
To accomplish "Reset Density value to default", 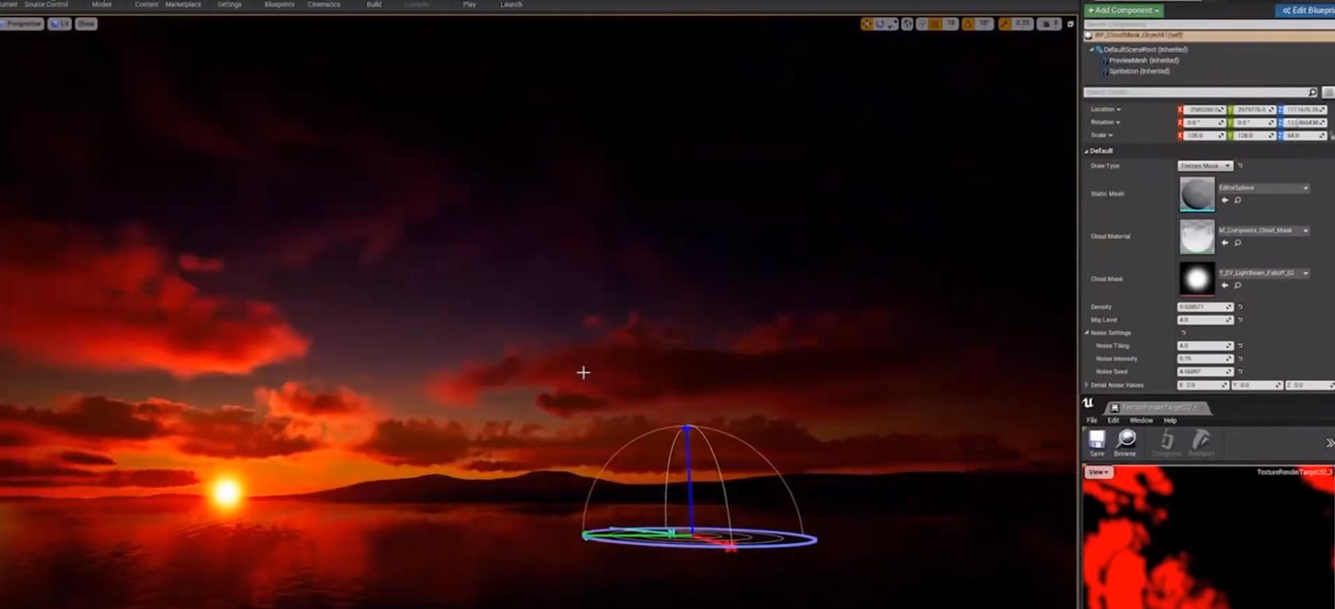I will [1240, 307].
